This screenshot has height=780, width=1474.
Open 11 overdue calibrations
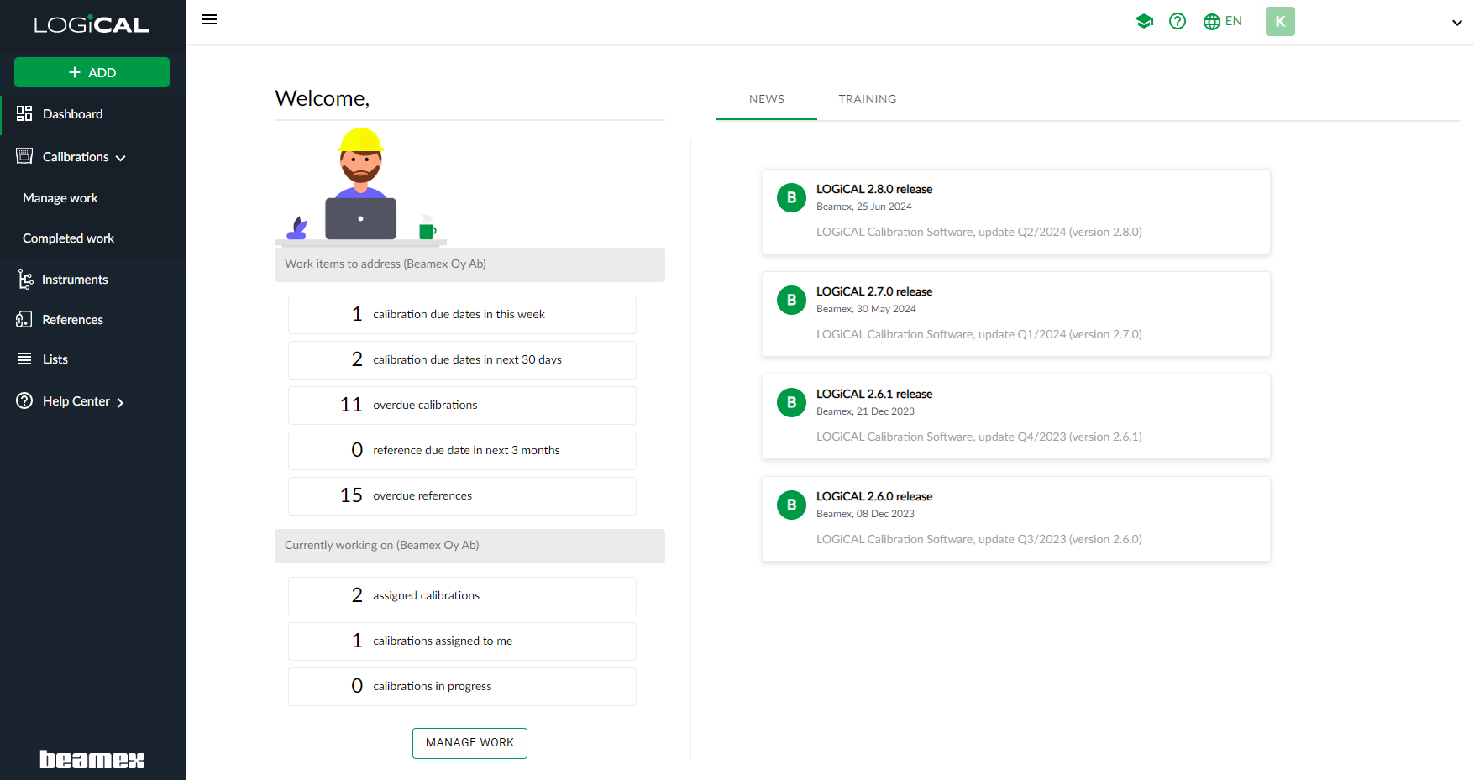[462, 406]
